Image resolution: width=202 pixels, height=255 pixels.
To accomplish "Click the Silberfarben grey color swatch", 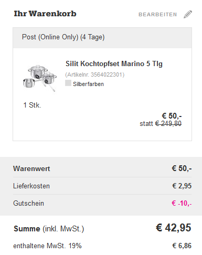I will click(68, 83).
